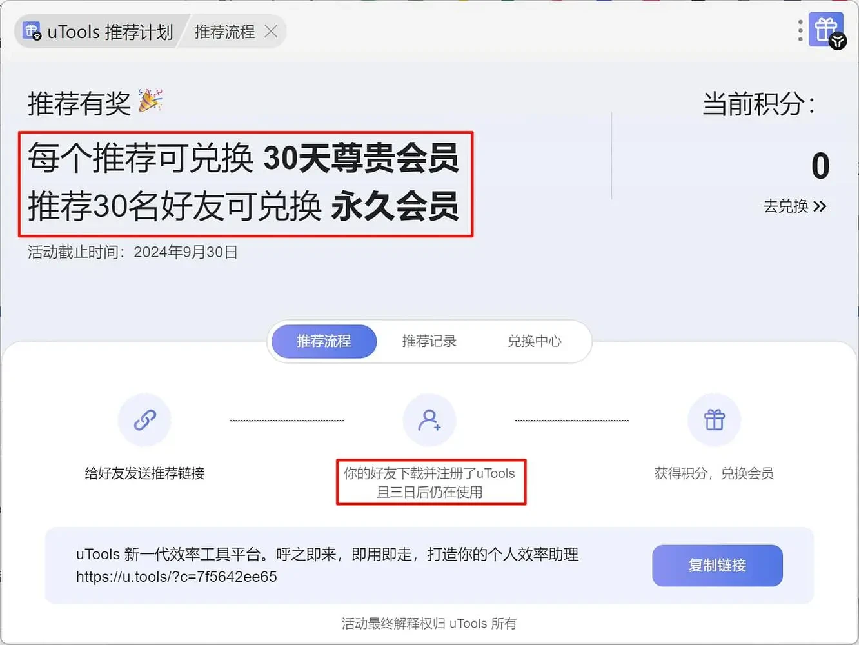The height and width of the screenshot is (645, 859).
Task: Open the 兑换中心 tab
Action: 535,341
